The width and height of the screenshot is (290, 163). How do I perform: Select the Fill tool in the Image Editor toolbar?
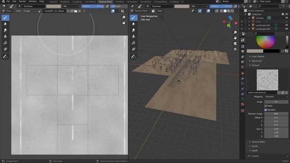click(x=5, y=43)
